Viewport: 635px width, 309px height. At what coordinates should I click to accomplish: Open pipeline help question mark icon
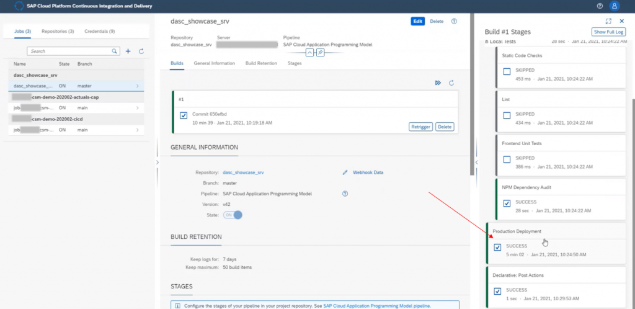point(345,194)
